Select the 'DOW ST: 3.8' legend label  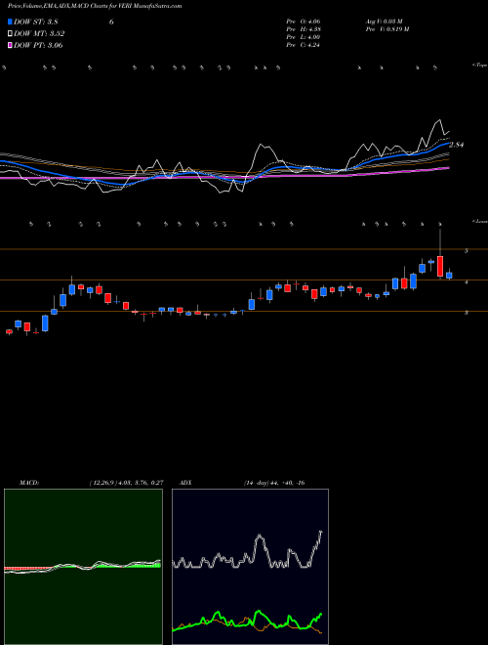pos(36,22)
